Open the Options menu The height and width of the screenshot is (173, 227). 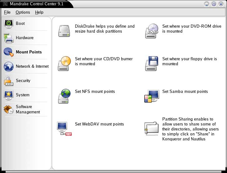tap(23, 12)
